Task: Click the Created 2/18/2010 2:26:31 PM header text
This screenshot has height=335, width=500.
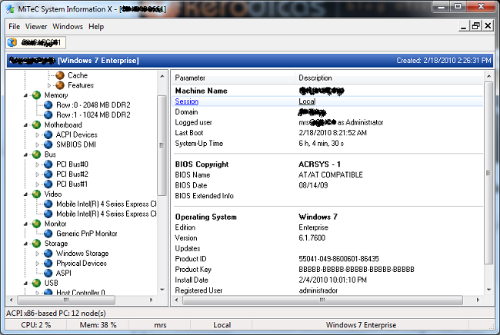Action: pos(444,61)
